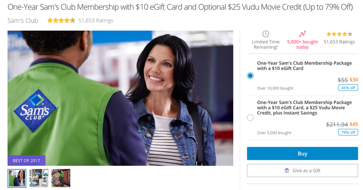Show the first thumbnail of smiling woman
The height and width of the screenshot is (190, 363).
click(17, 178)
